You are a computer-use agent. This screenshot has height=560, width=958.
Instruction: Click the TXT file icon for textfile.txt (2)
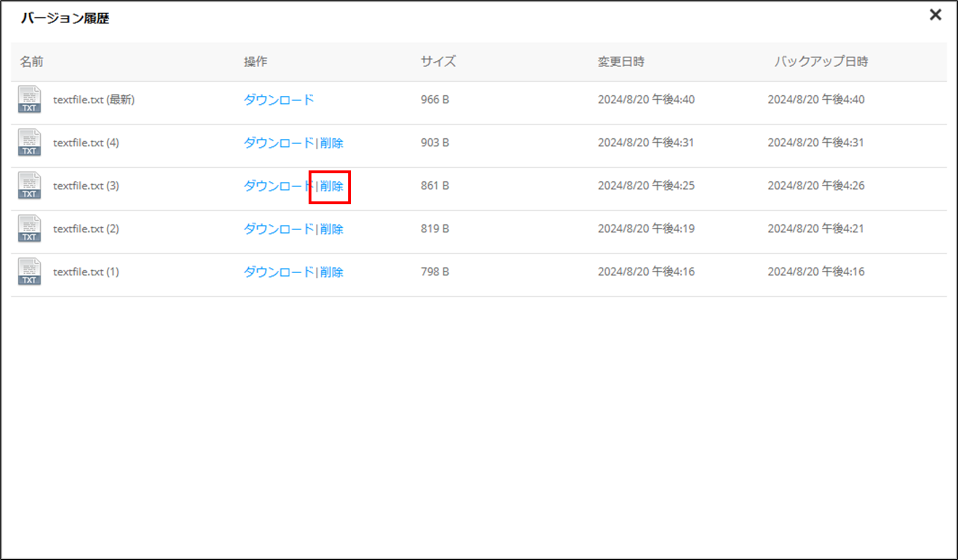(29, 228)
